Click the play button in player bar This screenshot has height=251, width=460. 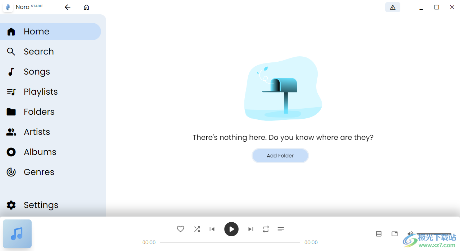tap(231, 229)
